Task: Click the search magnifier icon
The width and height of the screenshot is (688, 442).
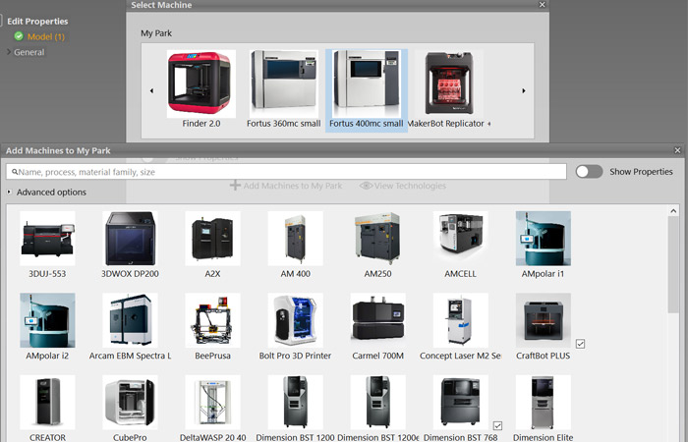Action: (15, 172)
